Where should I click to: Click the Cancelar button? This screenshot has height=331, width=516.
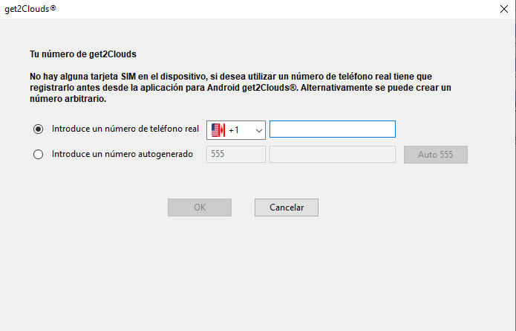tap(287, 208)
